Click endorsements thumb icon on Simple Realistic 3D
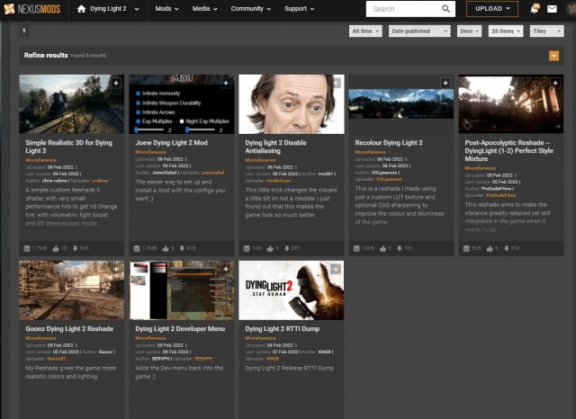 [56, 248]
